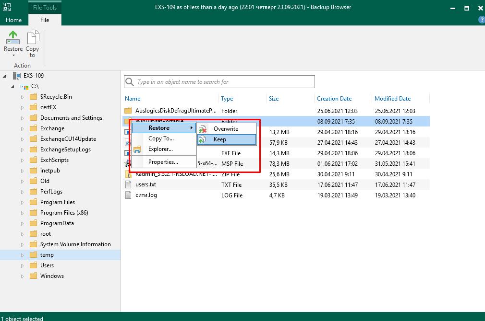Switch to the Home ribbon tab

(x=13, y=20)
